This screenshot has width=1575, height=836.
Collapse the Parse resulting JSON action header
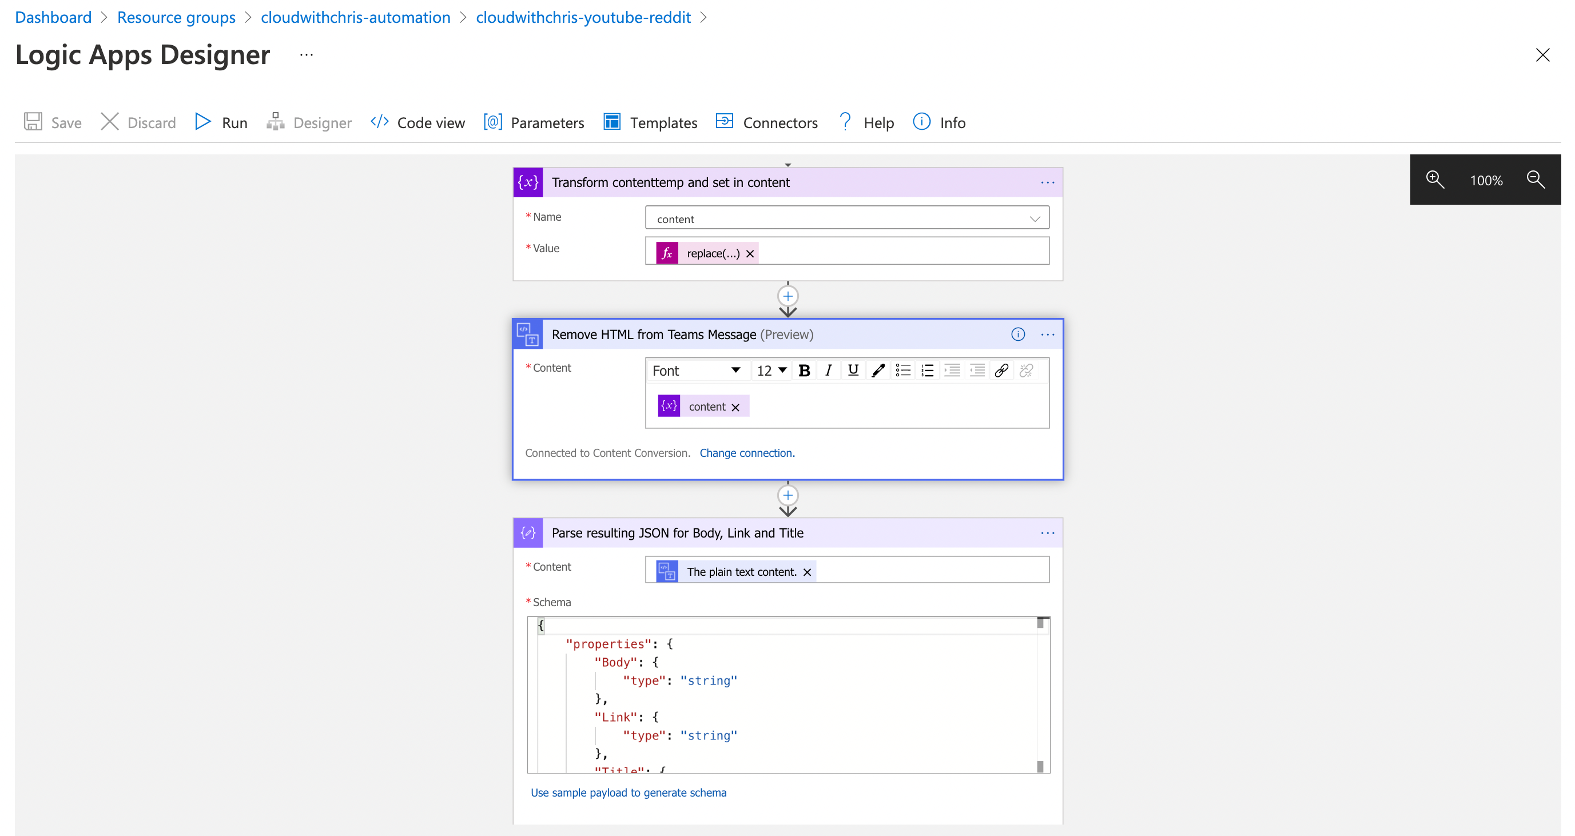[x=787, y=533]
